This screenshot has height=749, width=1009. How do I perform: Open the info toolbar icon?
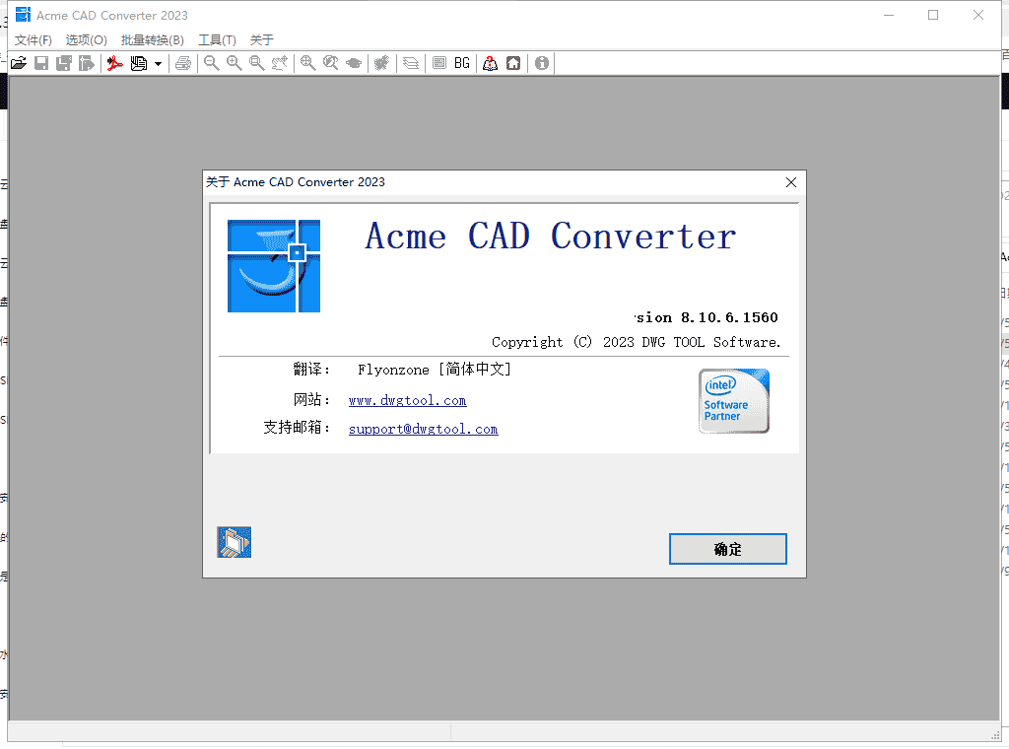pyautogui.click(x=541, y=62)
